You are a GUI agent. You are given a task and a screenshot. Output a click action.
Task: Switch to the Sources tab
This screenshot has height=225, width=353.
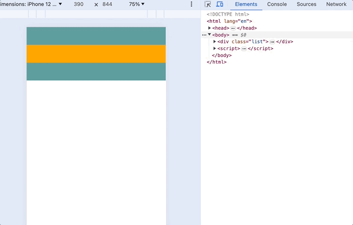[306, 4]
